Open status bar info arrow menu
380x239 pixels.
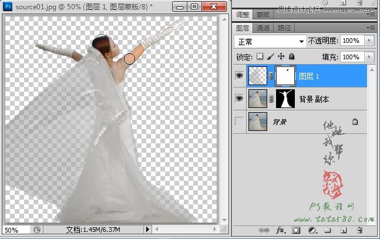coord(147,229)
